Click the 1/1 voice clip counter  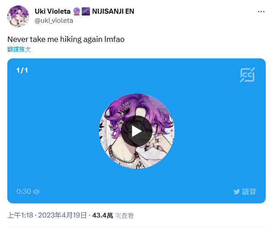coord(22,70)
